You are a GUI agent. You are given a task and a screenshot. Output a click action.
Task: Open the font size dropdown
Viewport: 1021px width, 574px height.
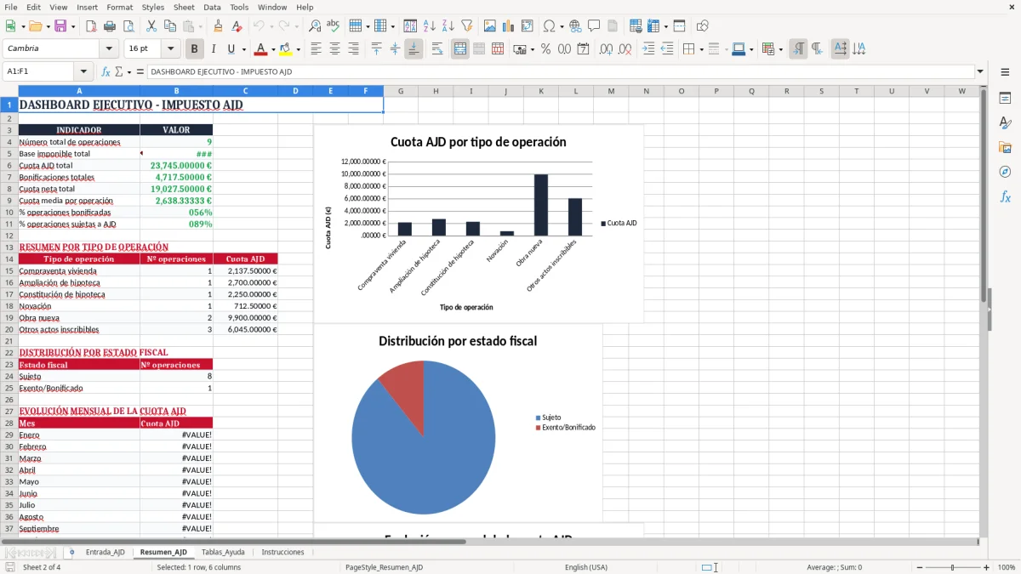[170, 48]
